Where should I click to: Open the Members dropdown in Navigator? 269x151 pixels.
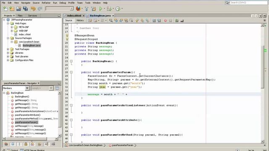[27, 88]
